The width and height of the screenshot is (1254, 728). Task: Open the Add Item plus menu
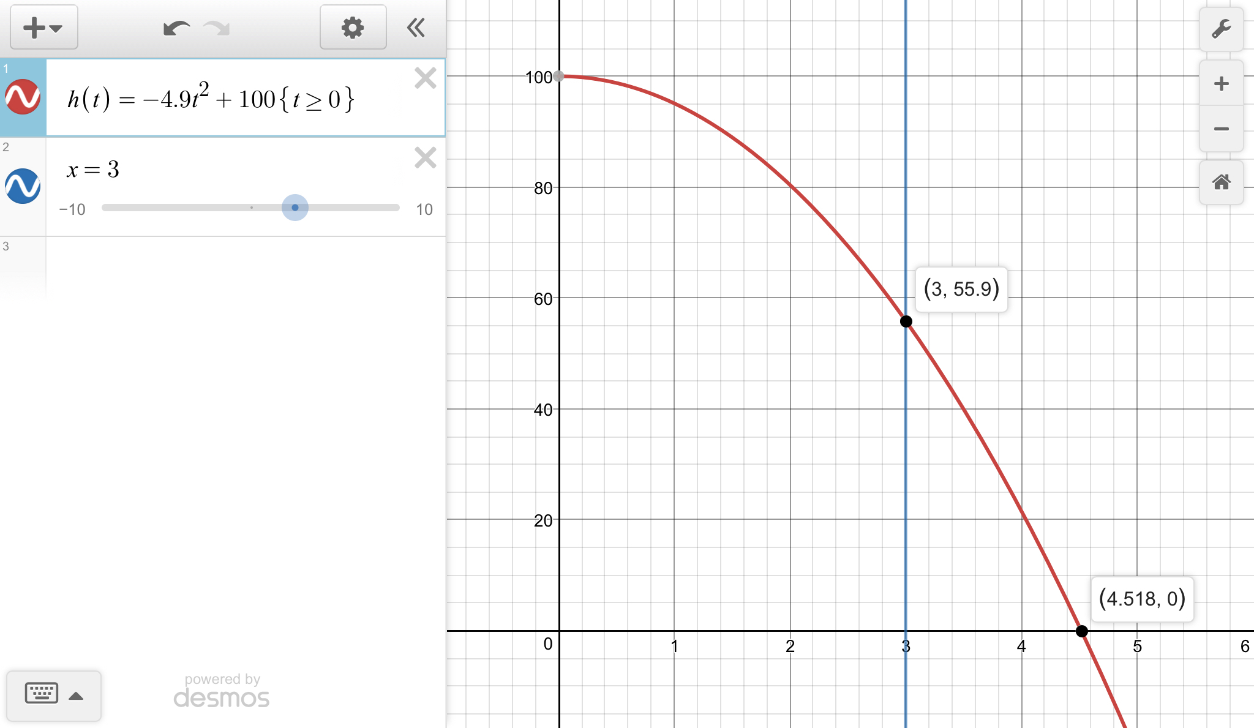coord(43,28)
